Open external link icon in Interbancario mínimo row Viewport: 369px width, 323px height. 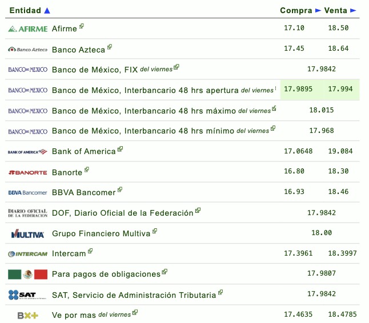[x=273, y=128]
